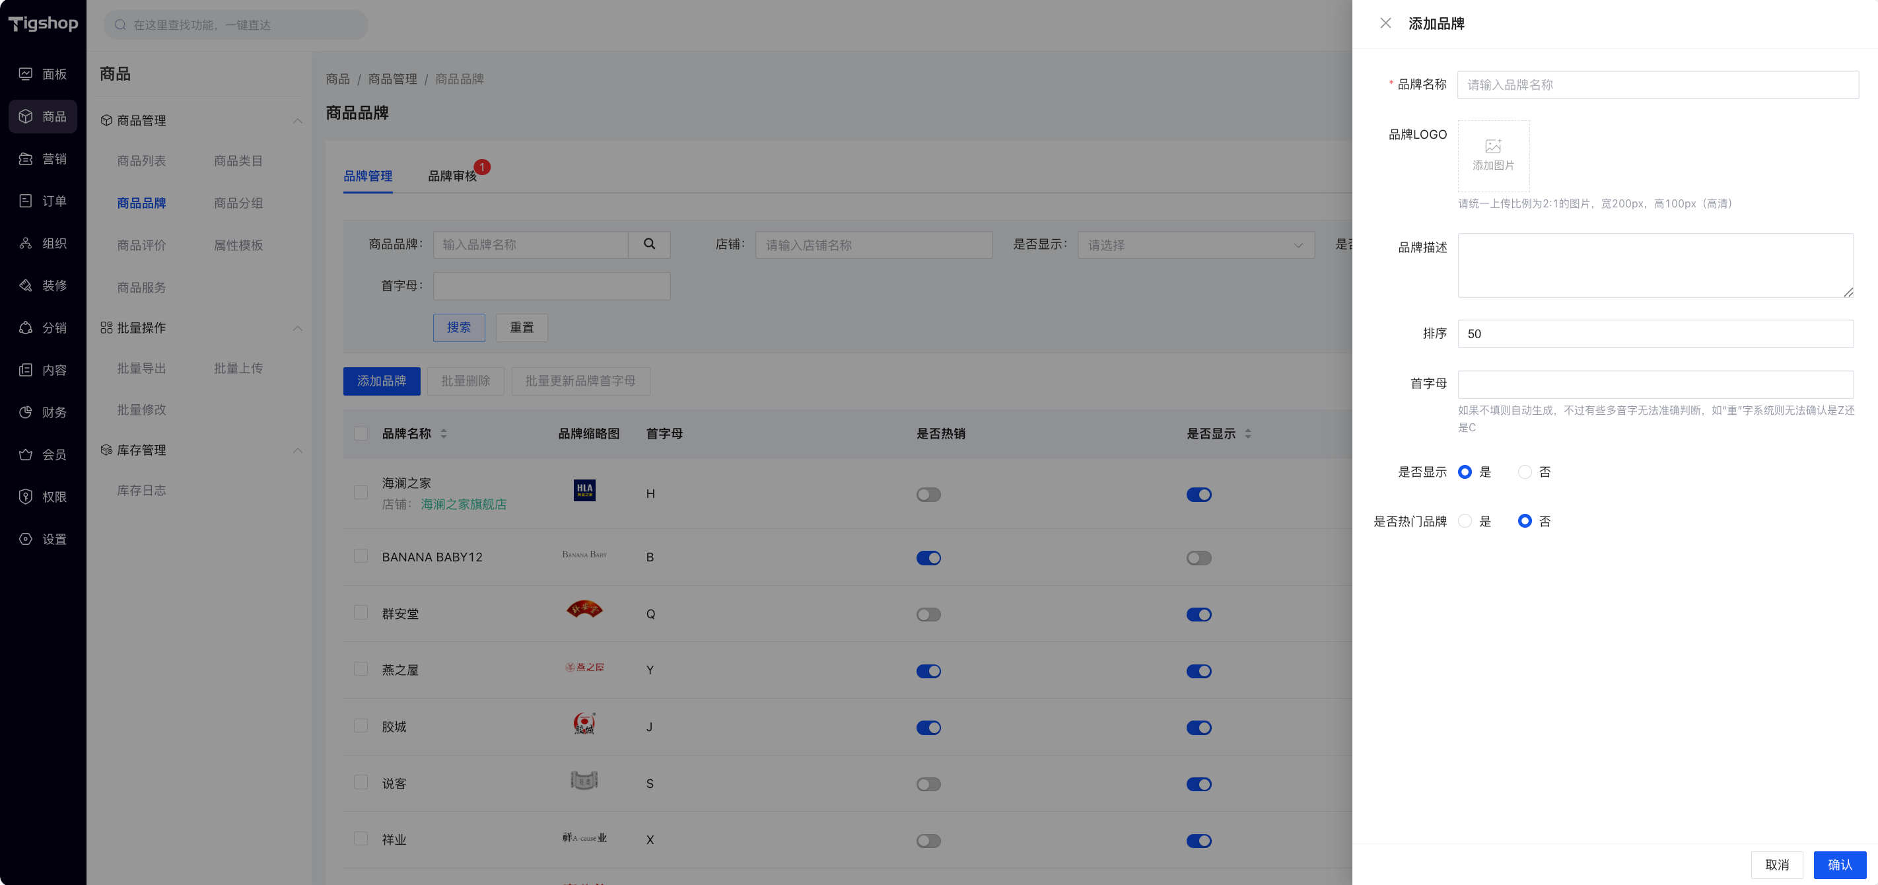This screenshot has width=1878, height=885.
Task: Toggle 是否热销 for 海澜之家
Action: point(928,494)
